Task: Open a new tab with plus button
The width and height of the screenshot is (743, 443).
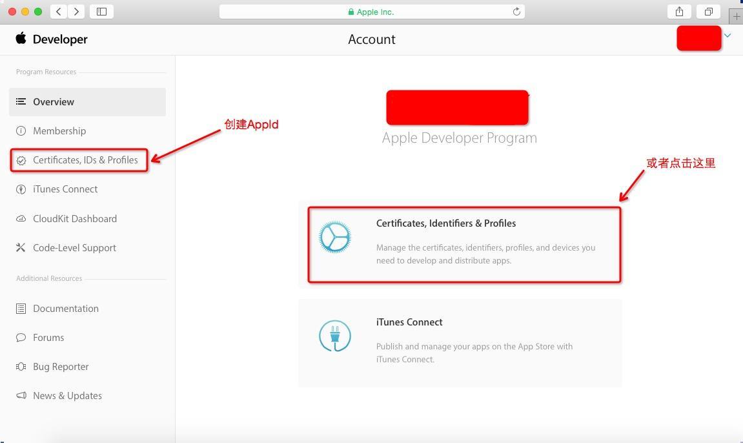Action: point(737,17)
